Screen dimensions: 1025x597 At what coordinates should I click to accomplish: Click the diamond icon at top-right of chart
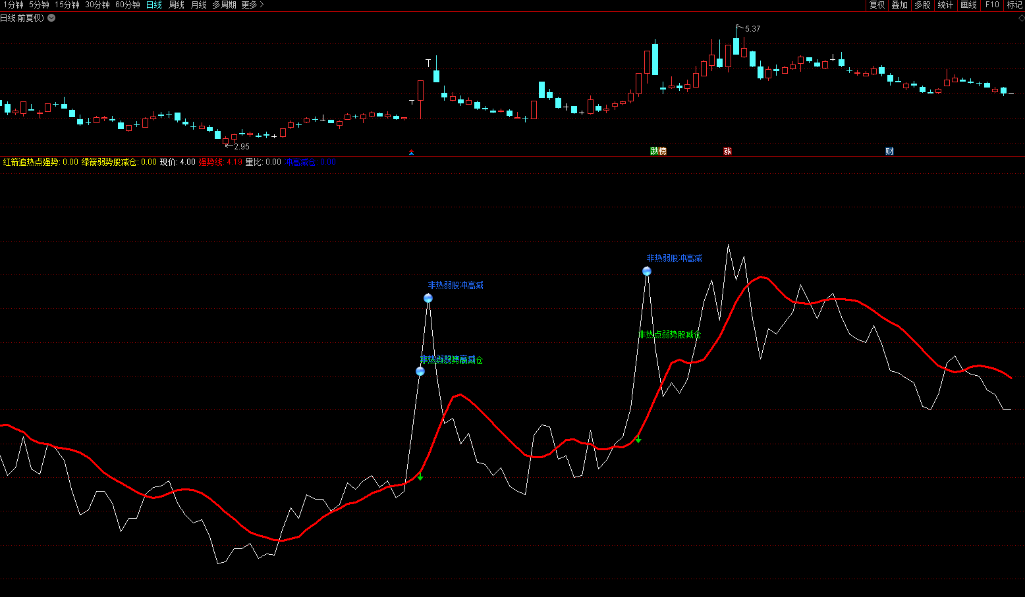(x=1021, y=18)
